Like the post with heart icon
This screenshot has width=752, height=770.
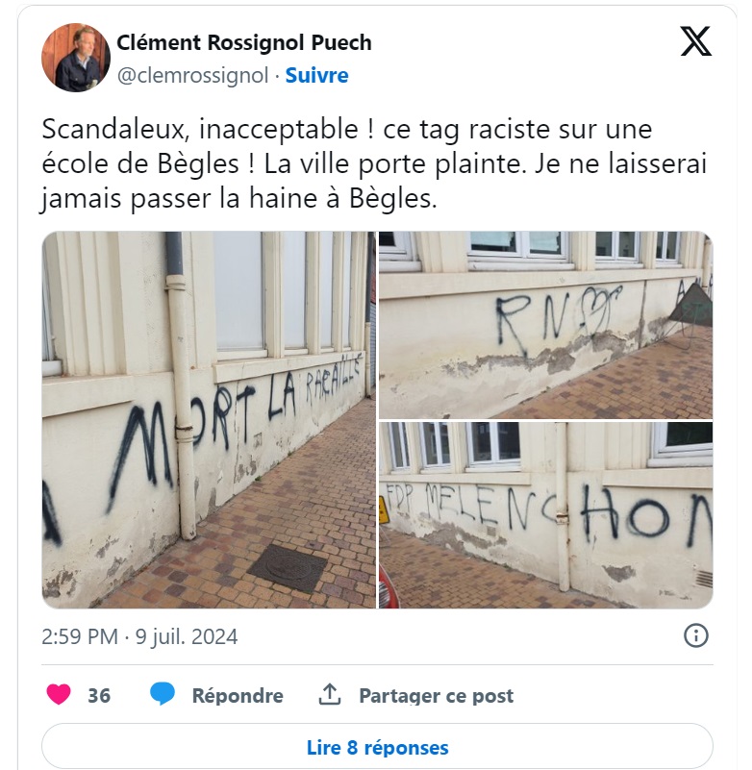point(59,695)
